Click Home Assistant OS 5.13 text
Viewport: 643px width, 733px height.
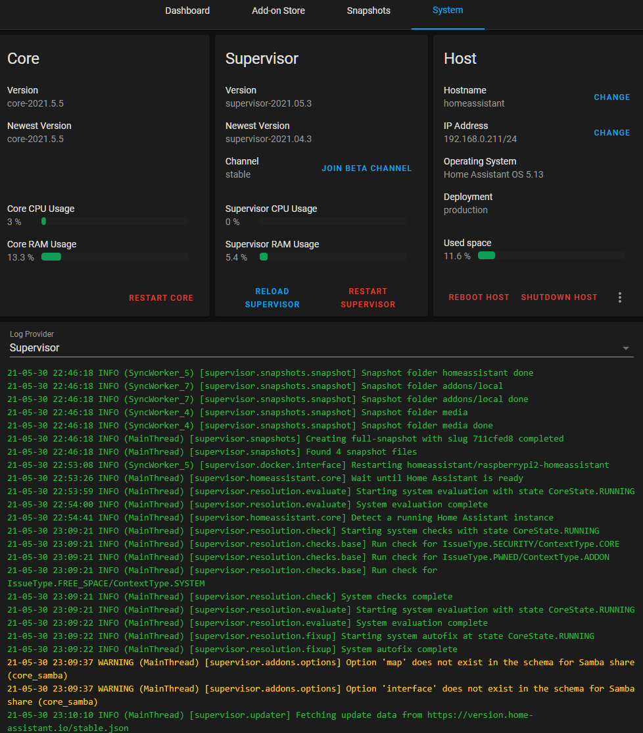(x=494, y=174)
